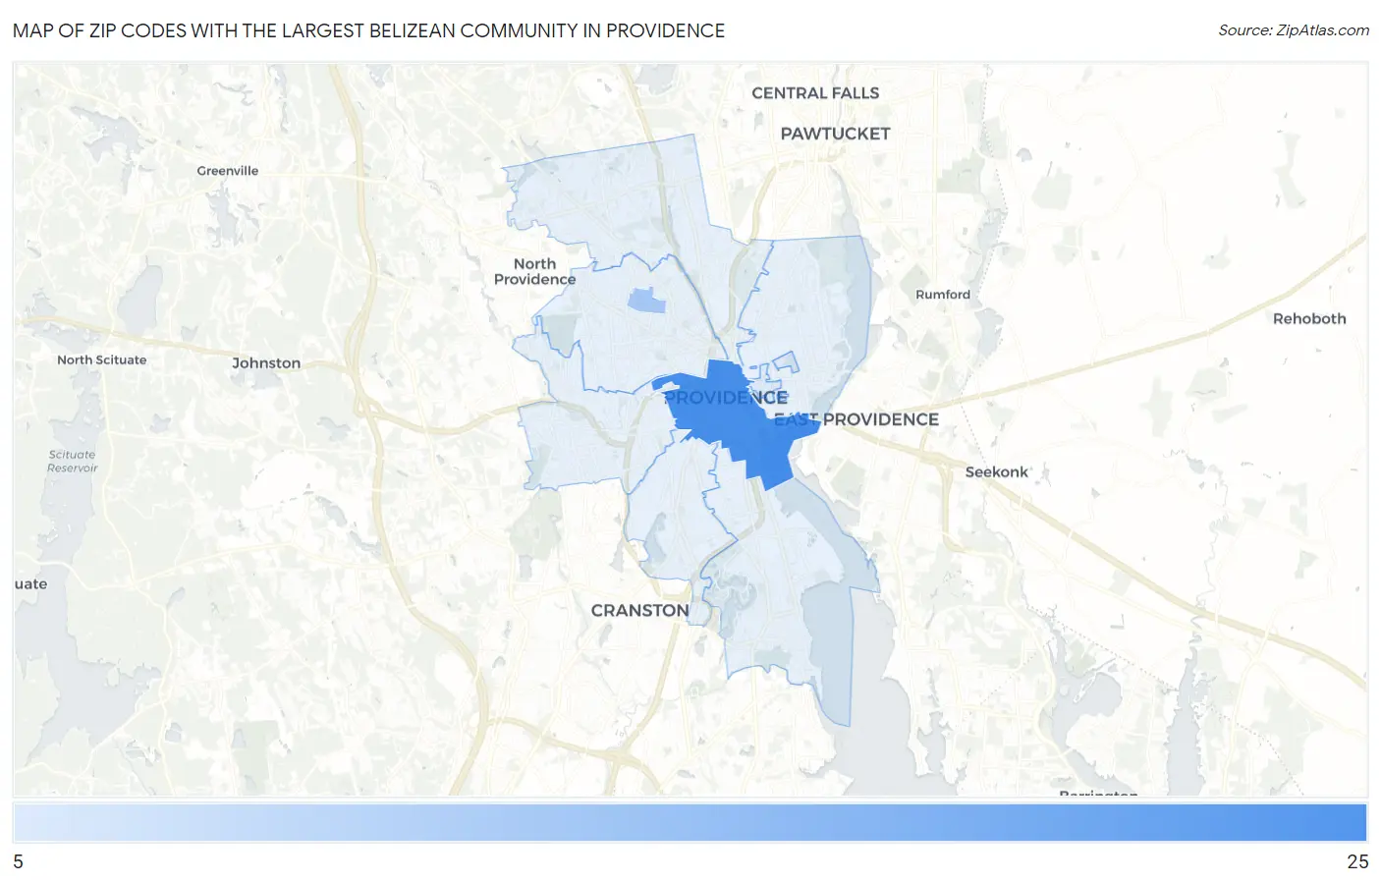Click the legend maximum value 25
The height and width of the screenshot is (883, 1381).
[1357, 861]
